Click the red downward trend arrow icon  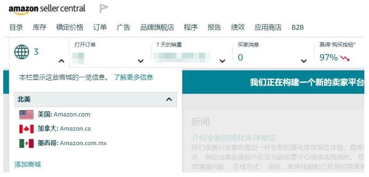(345, 58)
